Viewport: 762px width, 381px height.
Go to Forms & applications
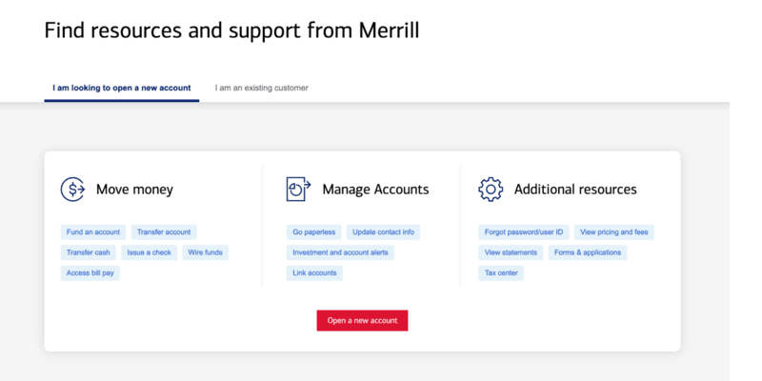click(x=588, y=252)
